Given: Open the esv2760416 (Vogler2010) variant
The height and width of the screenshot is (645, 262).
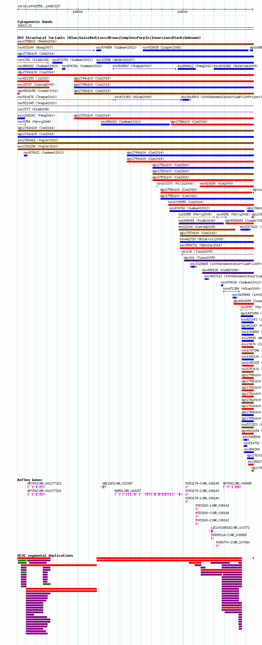Looking at the screenshot, I should click(38, 140).
